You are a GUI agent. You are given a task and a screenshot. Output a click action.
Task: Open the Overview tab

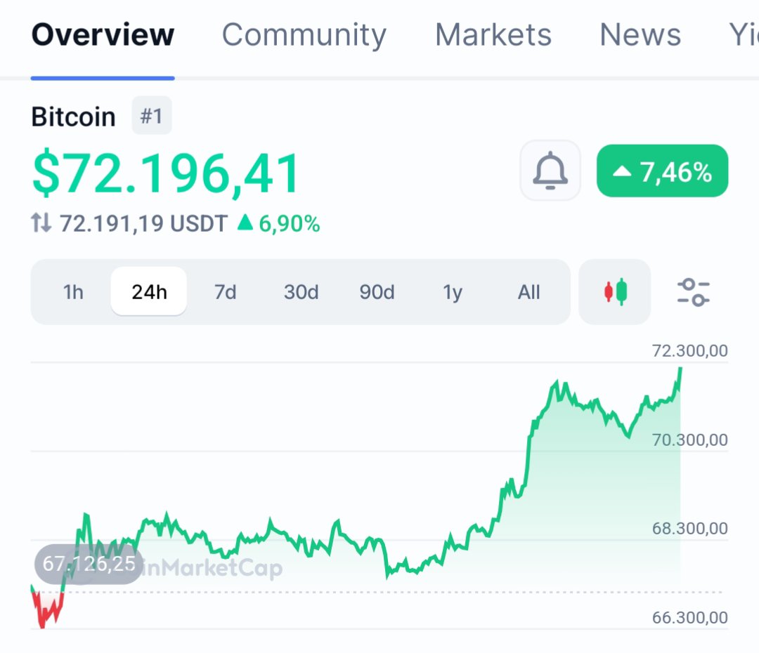(103, 35)
